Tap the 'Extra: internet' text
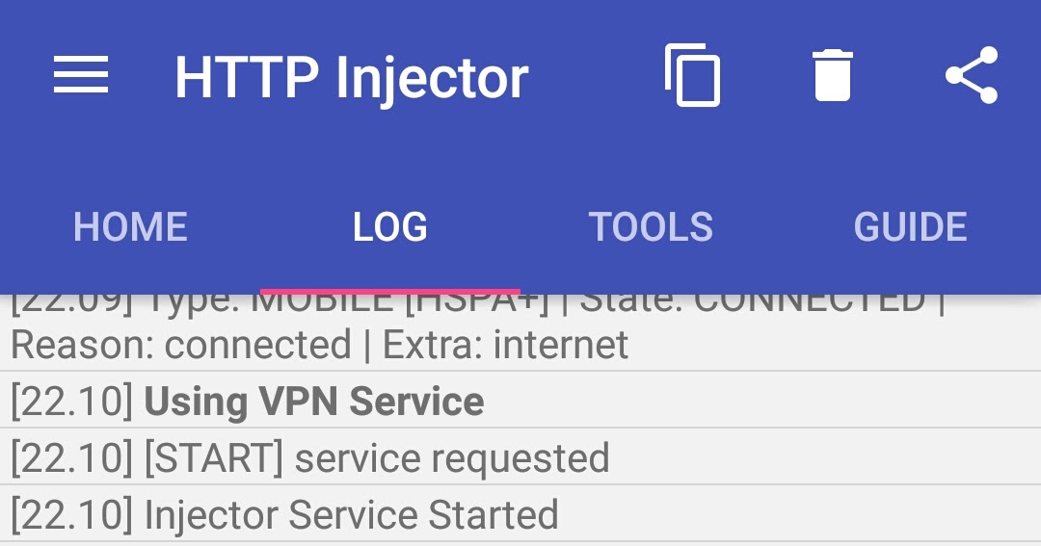 pos(505,345)
